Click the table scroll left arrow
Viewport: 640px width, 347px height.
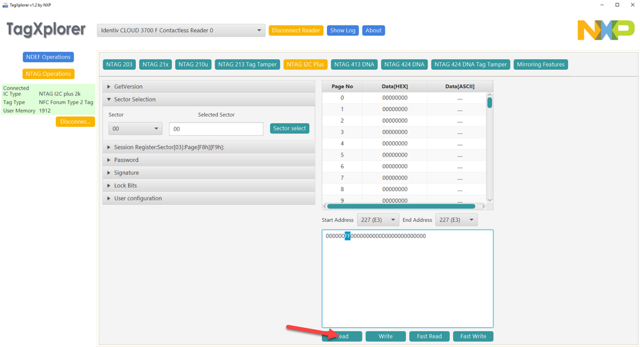(325, 206)
